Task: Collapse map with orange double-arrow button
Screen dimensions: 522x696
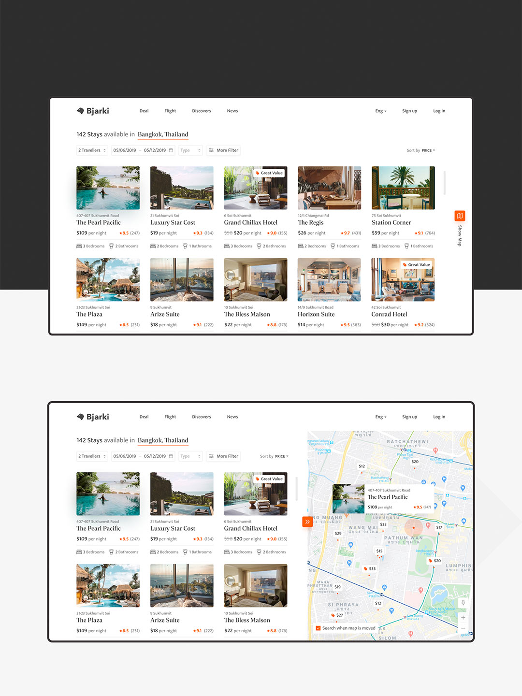Action: coord(307,522)
